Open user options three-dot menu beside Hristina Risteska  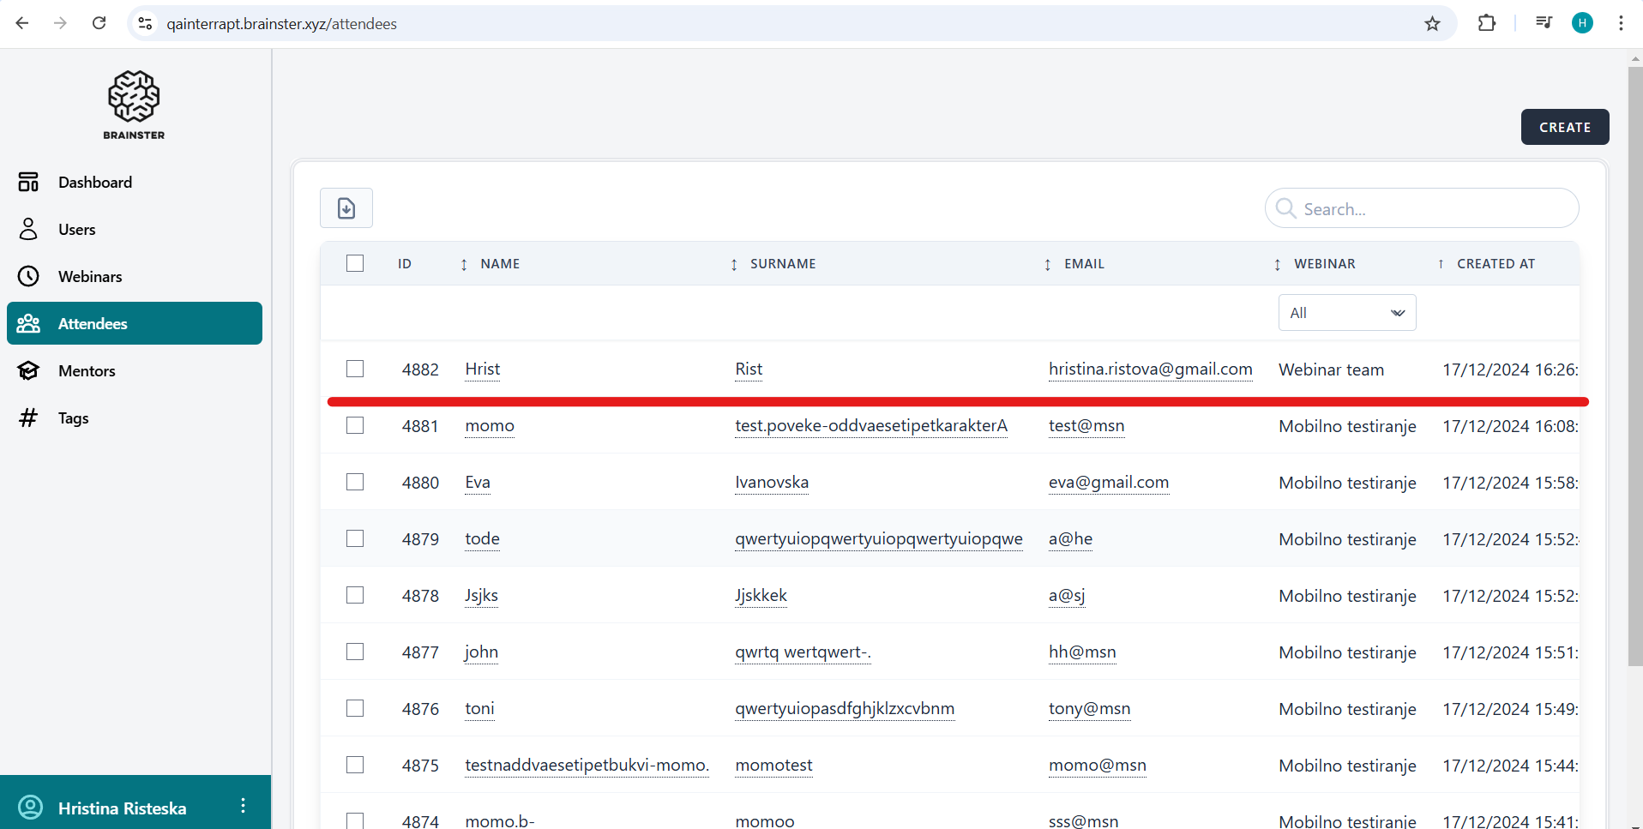click(x=244, y=806)
